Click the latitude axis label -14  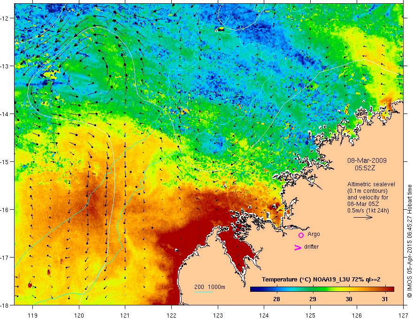(5, 114)
